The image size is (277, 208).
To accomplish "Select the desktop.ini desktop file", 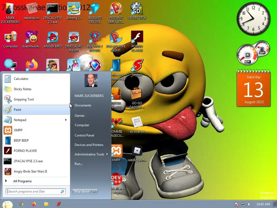I will tap(32, 11).
